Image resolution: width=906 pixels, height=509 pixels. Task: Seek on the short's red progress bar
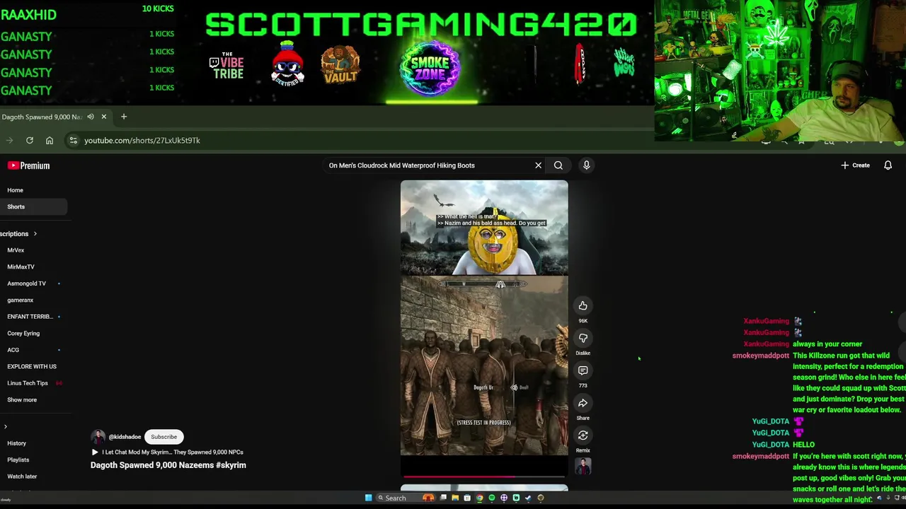(x=484, y=476)
